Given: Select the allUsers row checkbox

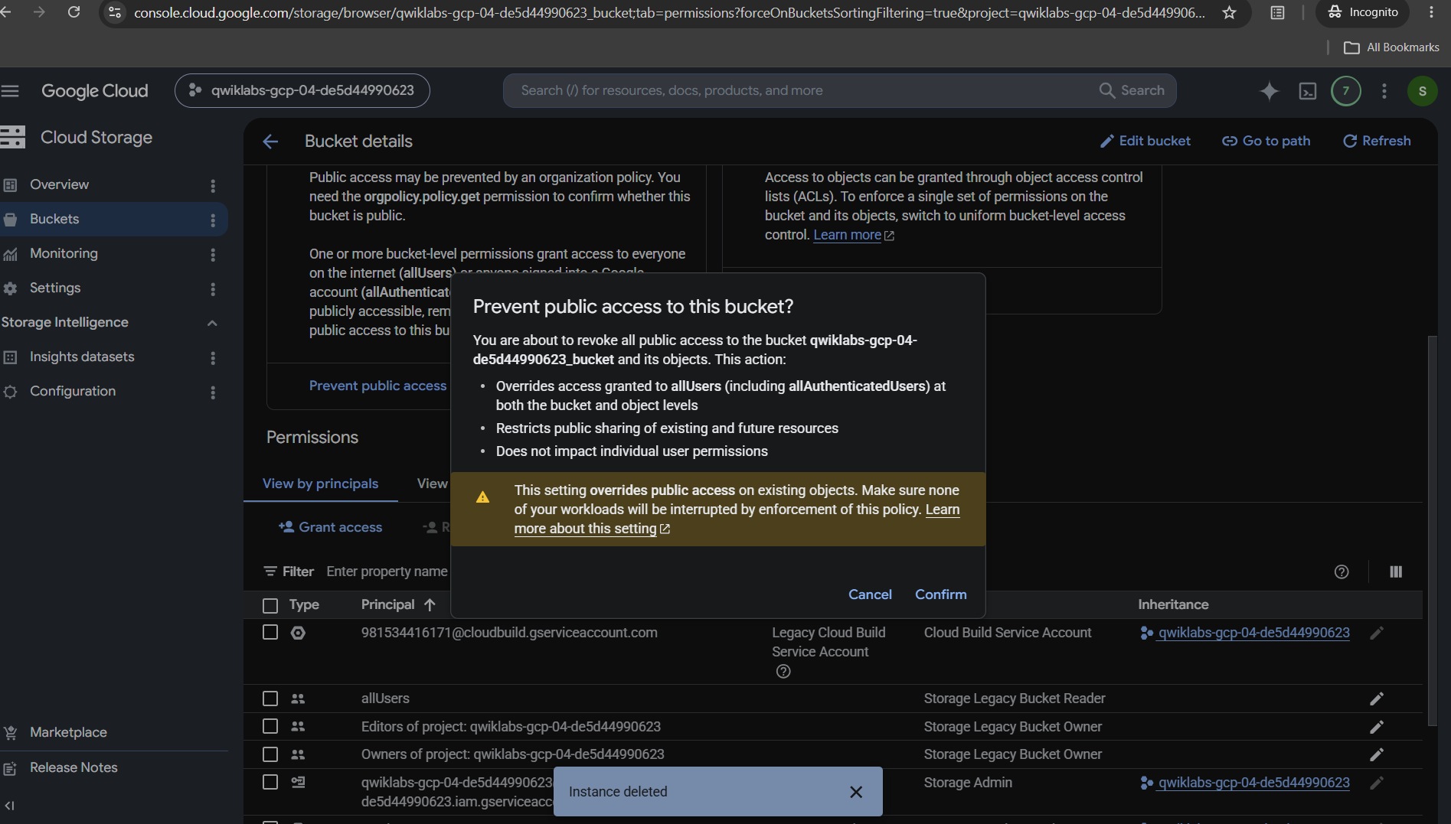Looking at the screenshot, I should click(x=270, y=699).
